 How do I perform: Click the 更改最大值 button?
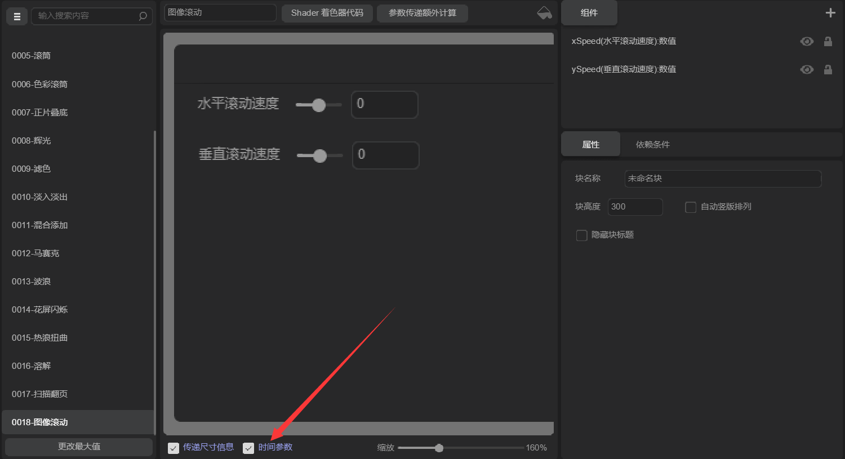(x=79, y=447)
